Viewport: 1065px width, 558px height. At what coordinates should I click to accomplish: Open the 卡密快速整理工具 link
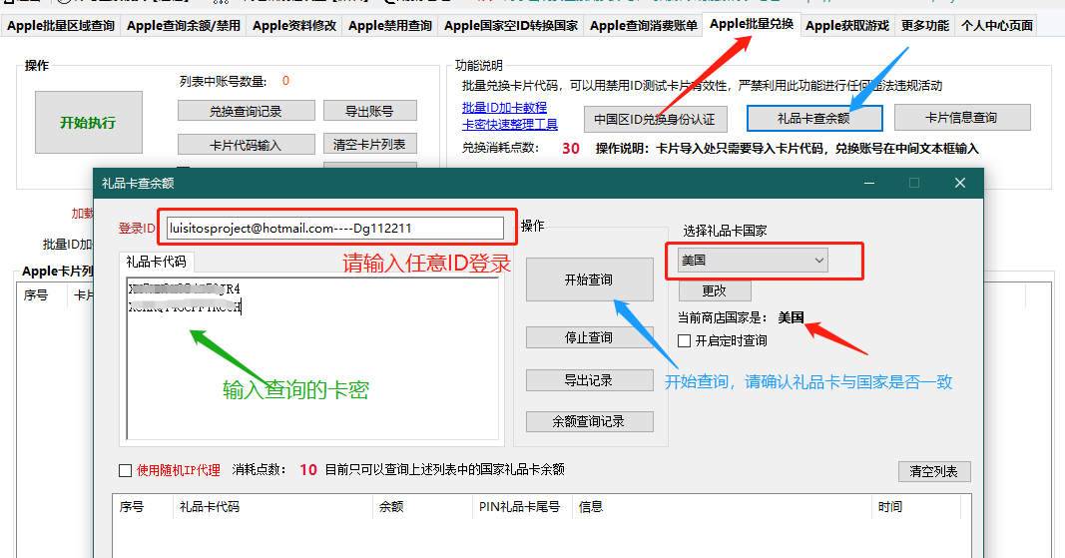pos(509,125)
